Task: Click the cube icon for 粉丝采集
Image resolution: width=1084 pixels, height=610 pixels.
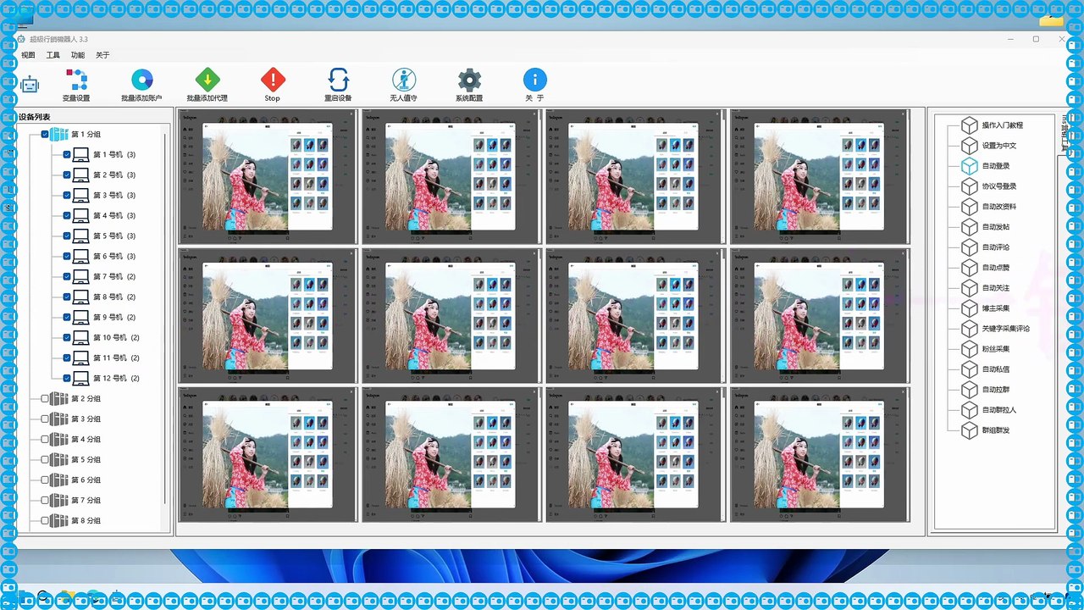Action: point(970,349)
